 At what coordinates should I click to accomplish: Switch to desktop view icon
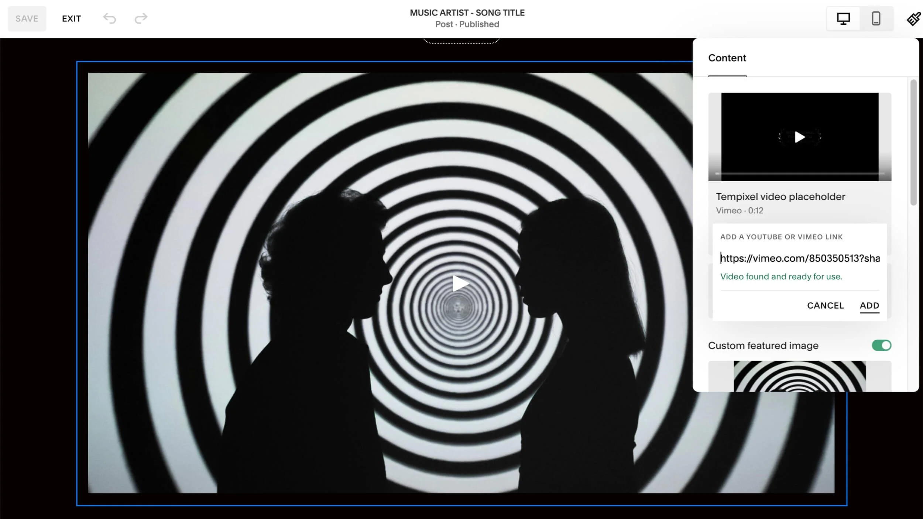[843, 18]
